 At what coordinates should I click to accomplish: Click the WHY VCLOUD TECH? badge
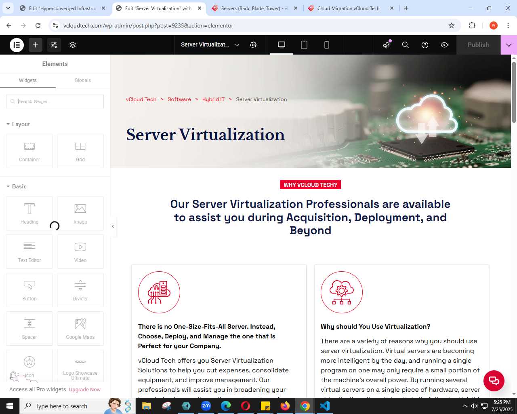coord(310,185)
